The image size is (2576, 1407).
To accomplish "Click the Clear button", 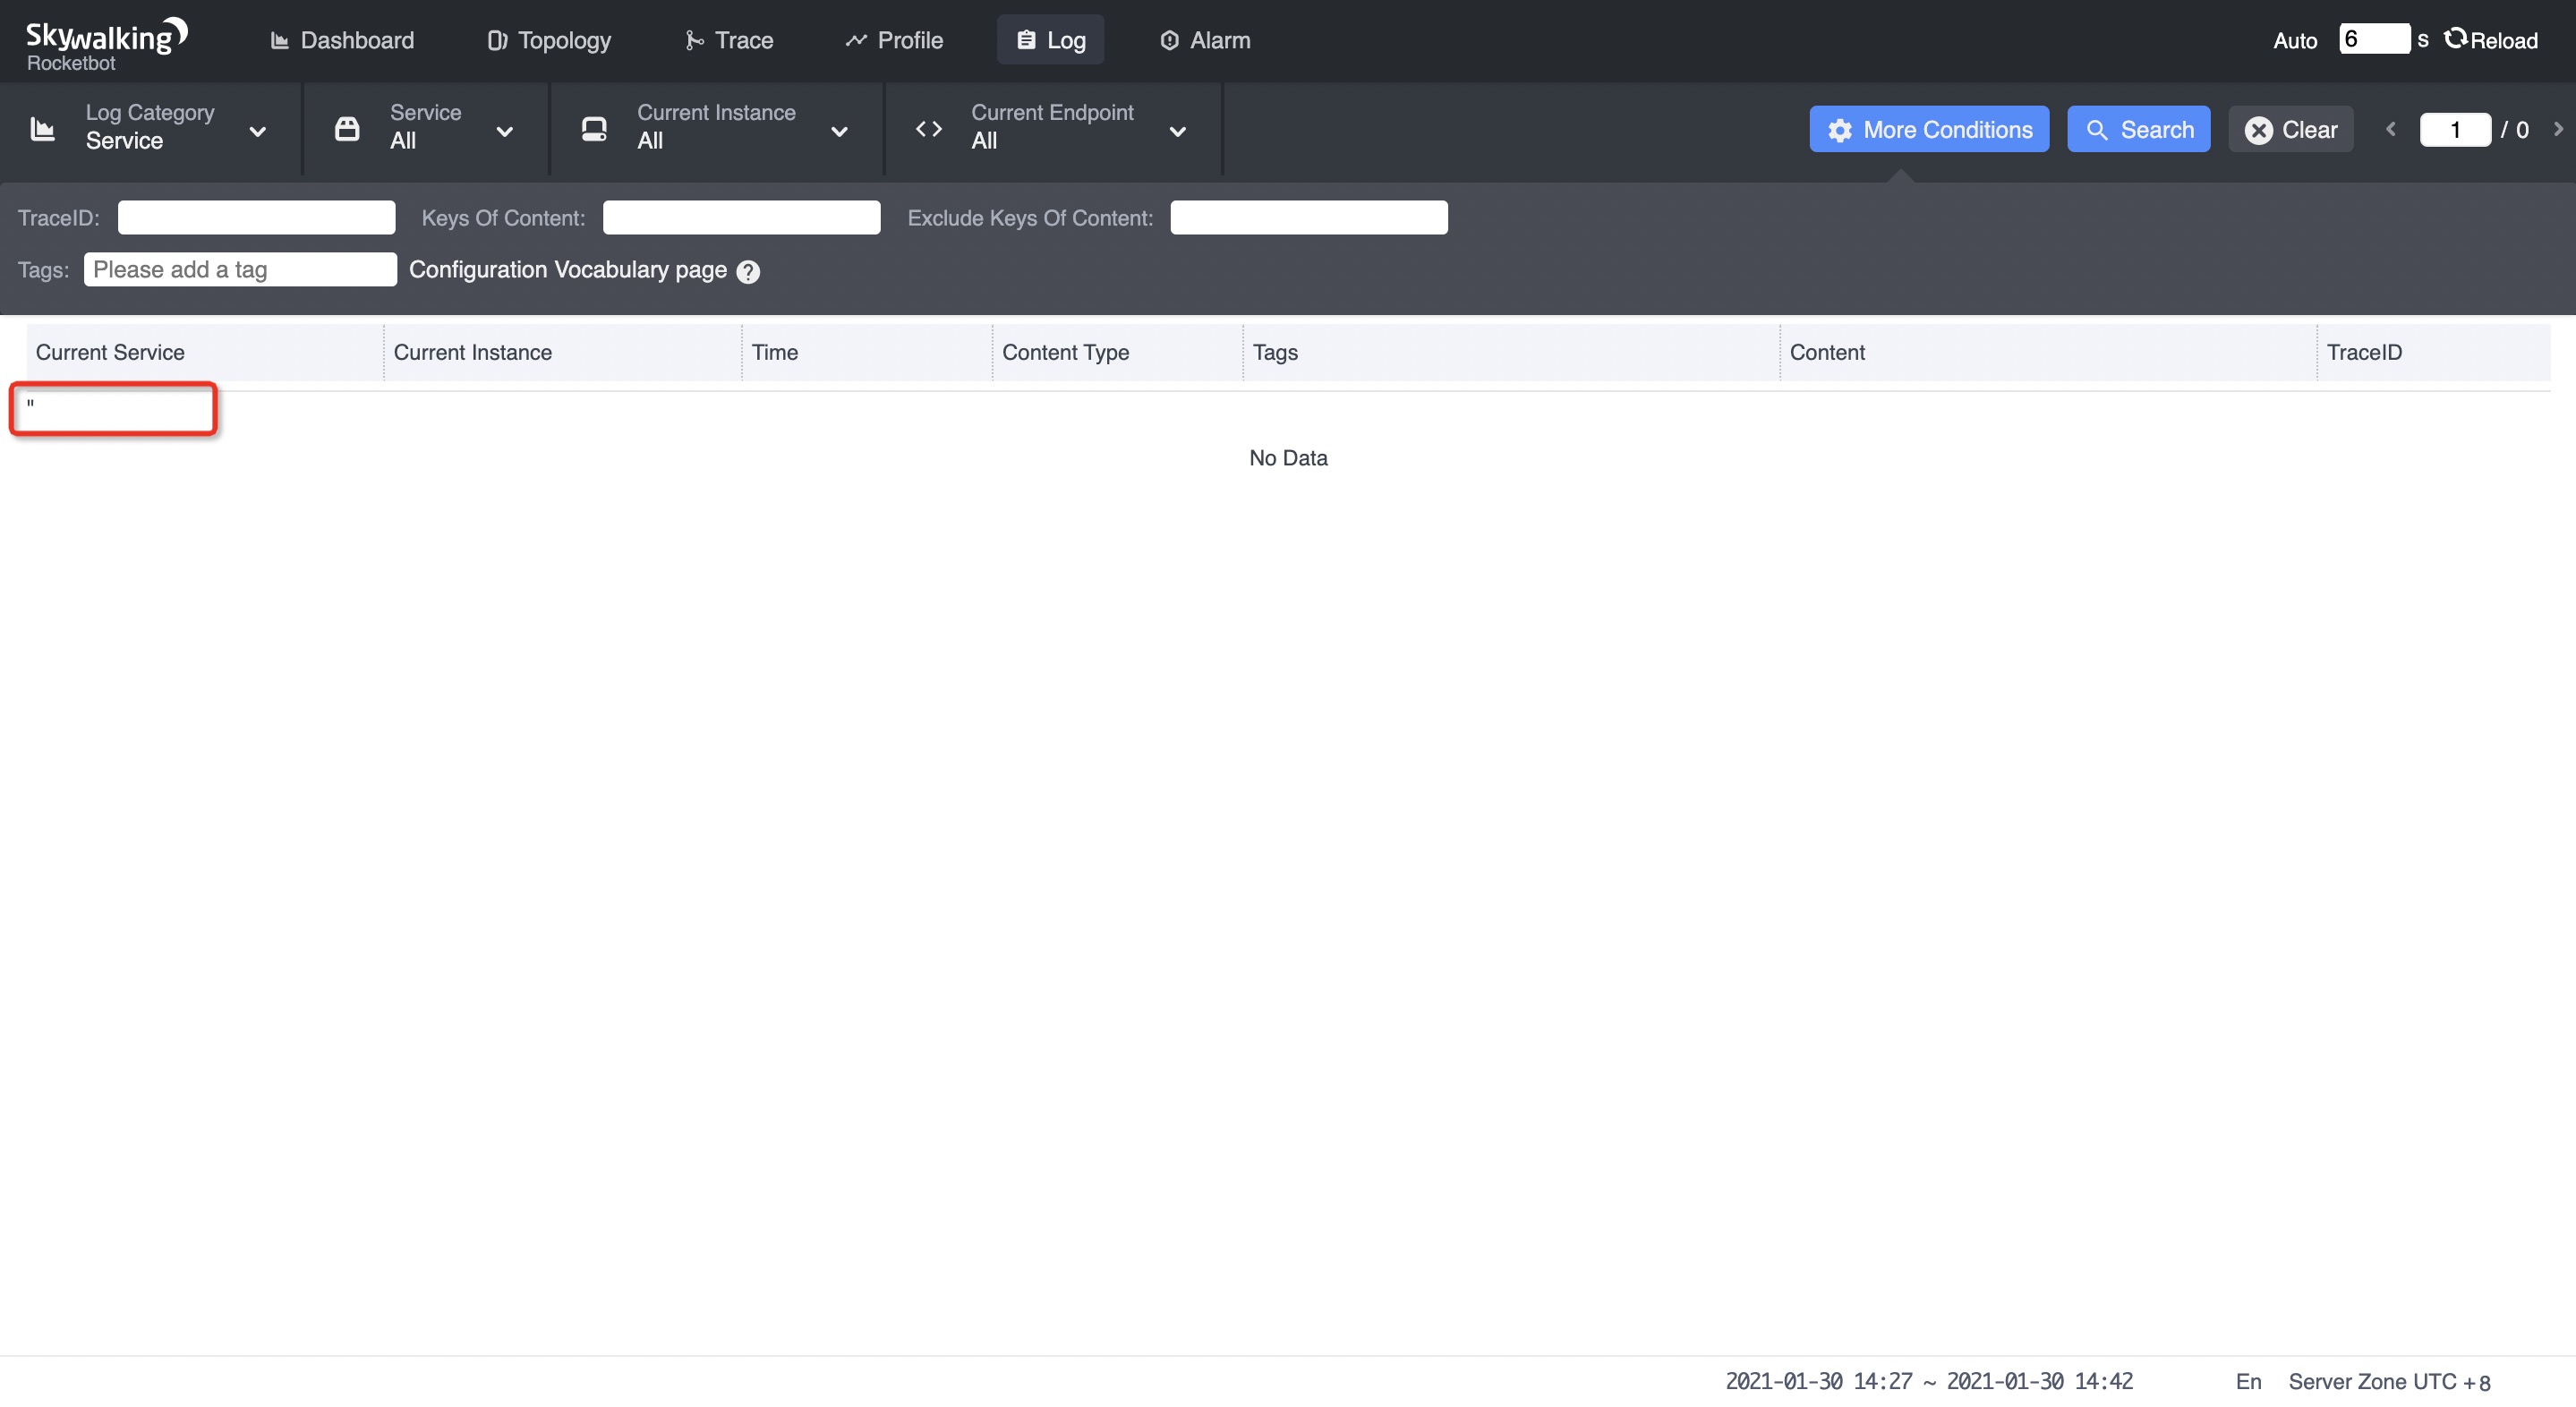I will [2290, 130].
